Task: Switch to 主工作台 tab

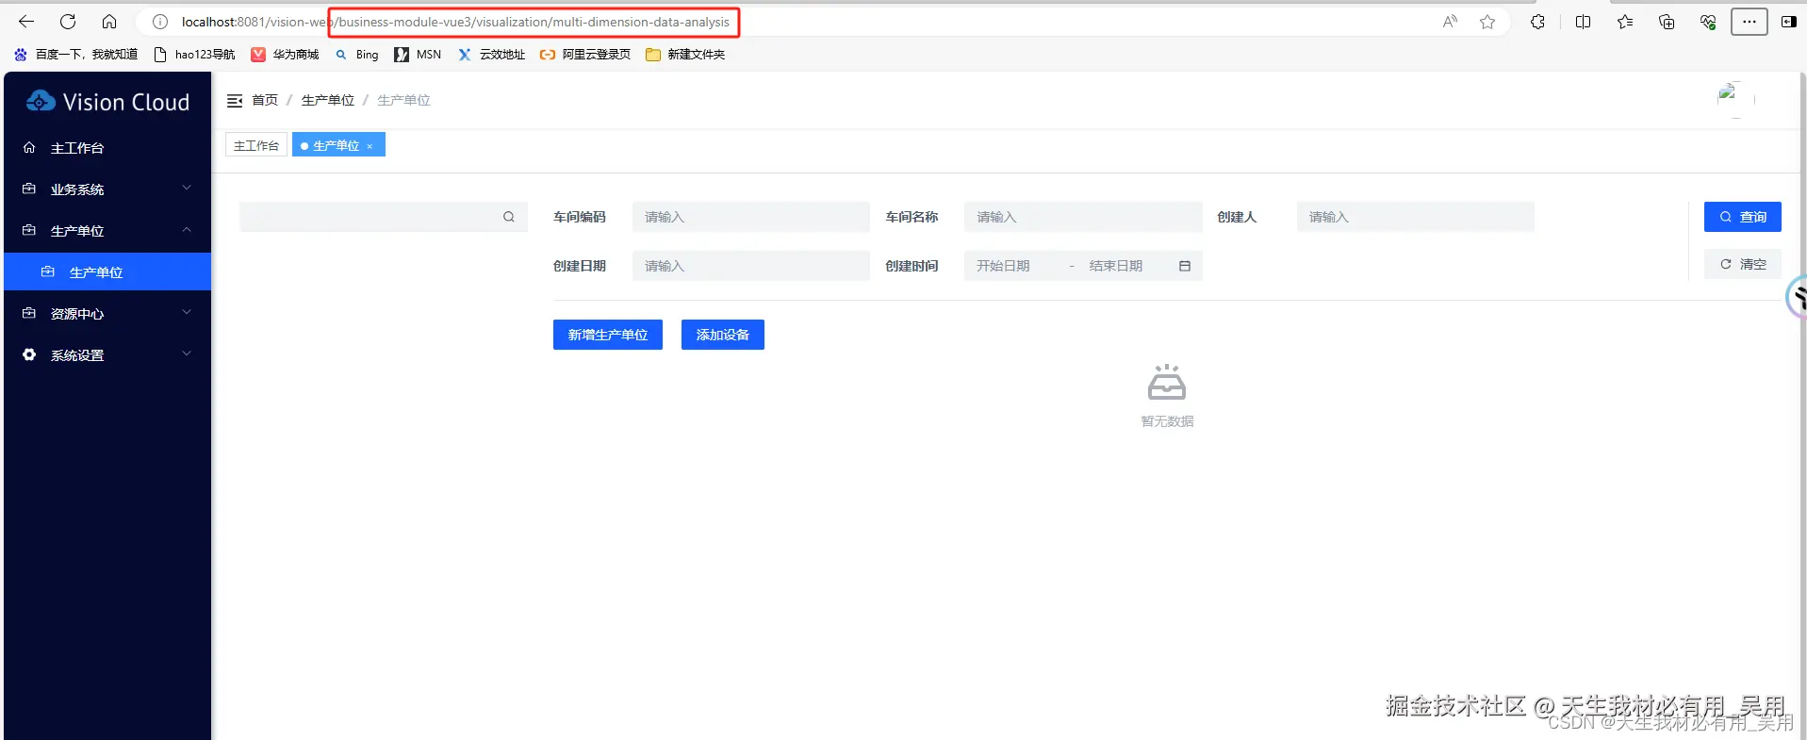Action: pos(256,145)
